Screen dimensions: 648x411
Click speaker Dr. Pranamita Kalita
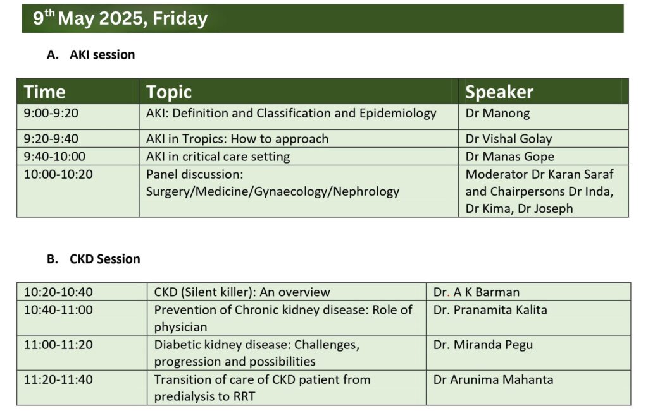tap(490, 309)
